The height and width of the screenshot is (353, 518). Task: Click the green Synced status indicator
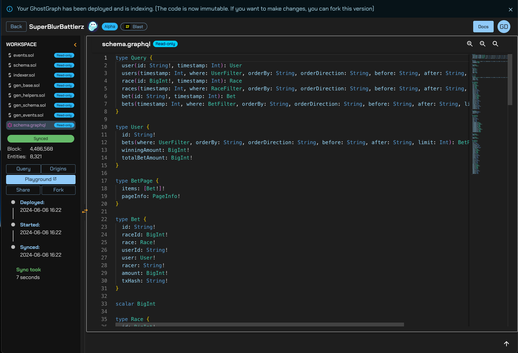[x=41, y=138]
